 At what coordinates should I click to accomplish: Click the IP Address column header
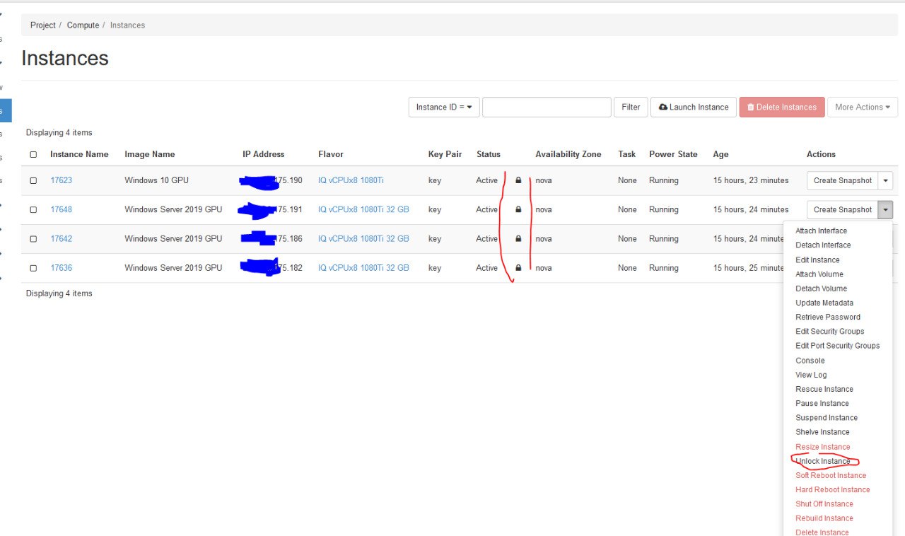click(x=263, y=154)
